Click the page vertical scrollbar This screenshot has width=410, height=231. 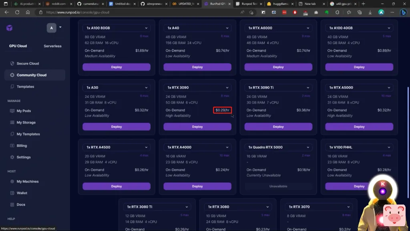[x=408, y=143]
